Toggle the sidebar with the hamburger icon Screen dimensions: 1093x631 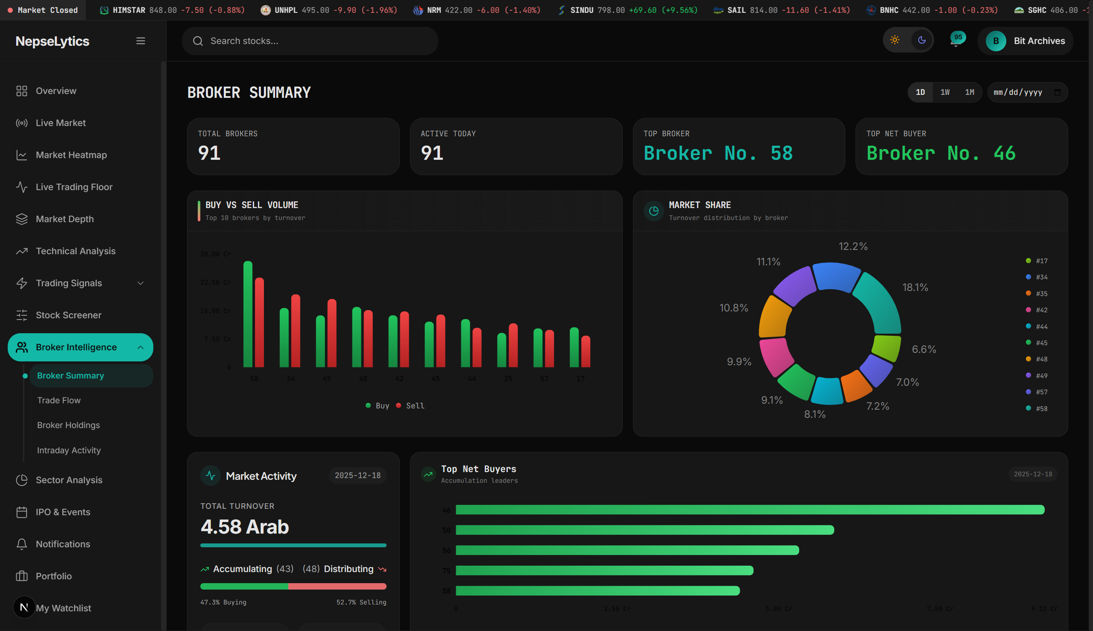pos(141,40)
